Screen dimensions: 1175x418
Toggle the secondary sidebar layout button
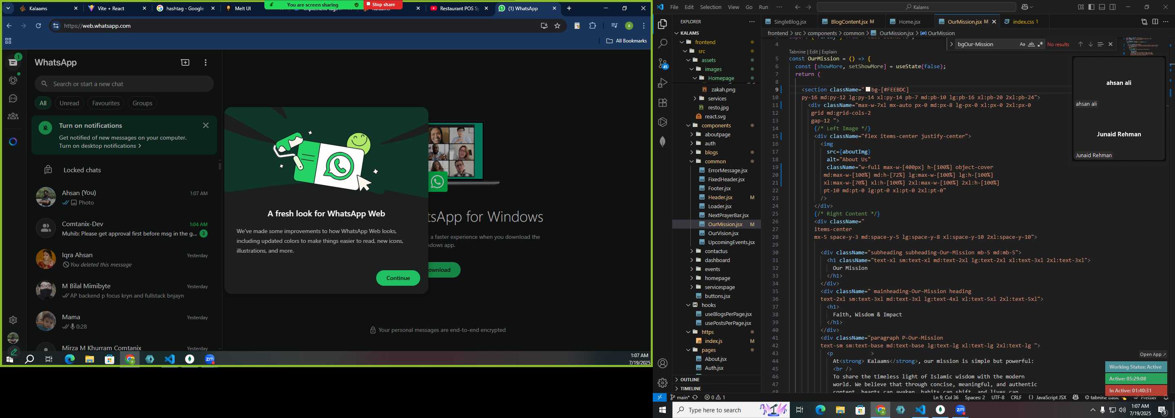click(1113, 7)
